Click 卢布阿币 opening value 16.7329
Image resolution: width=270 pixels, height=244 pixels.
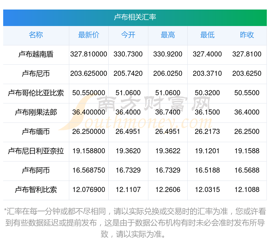[x=128, y=170]
